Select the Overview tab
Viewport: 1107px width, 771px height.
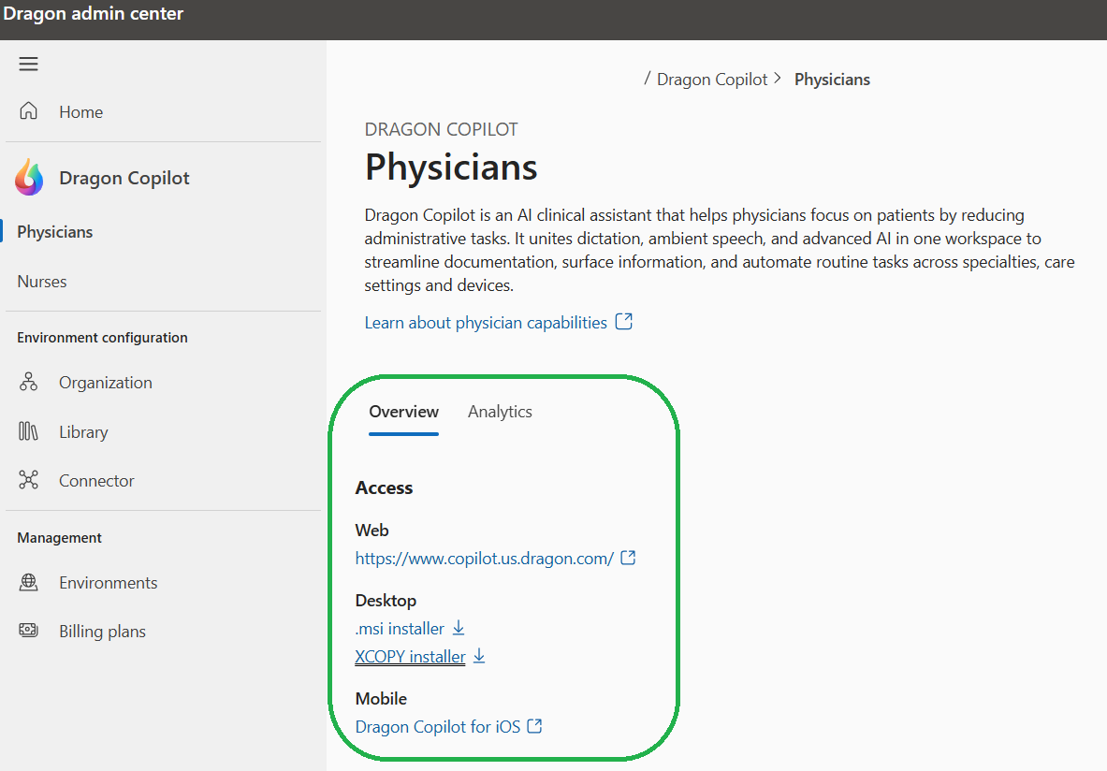point(403,412)
